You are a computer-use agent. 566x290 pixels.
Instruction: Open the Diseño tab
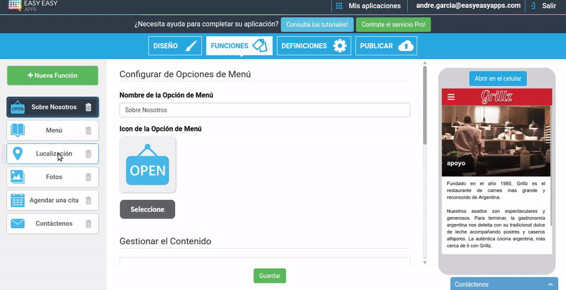click(x=175, y=46)
